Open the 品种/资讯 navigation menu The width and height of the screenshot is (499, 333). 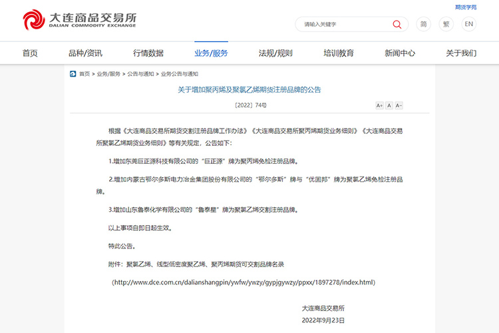tap(85, 53)
